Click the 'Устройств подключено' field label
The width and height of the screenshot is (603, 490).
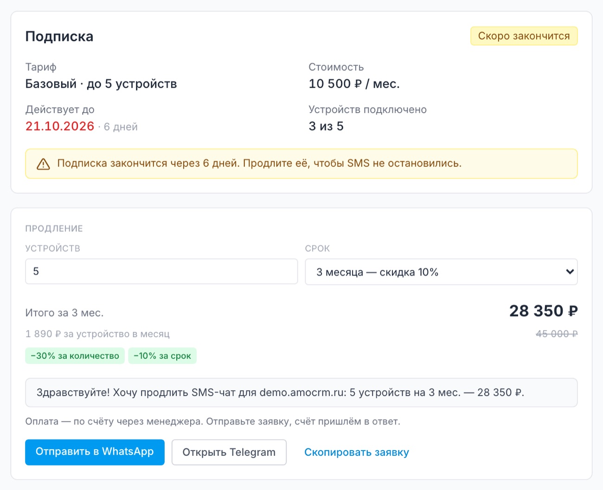(x=368, y=110)
